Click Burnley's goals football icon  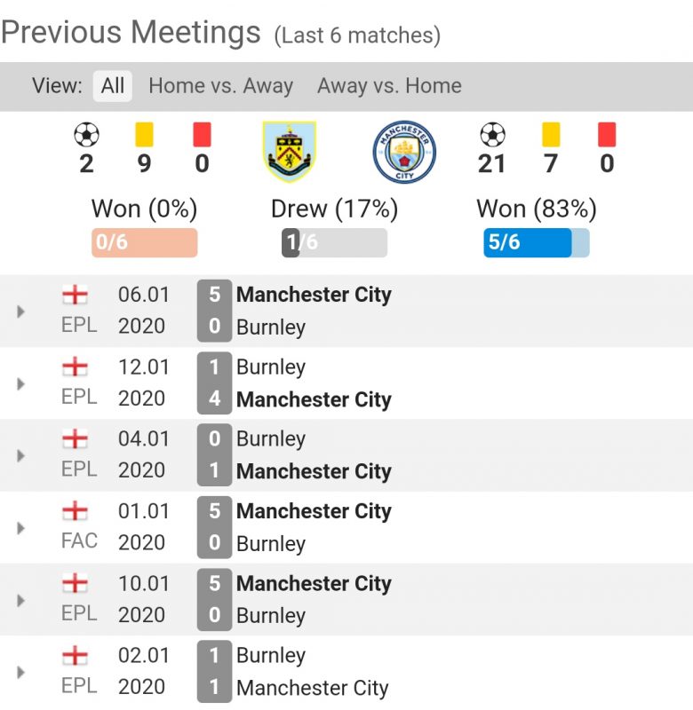86,135
